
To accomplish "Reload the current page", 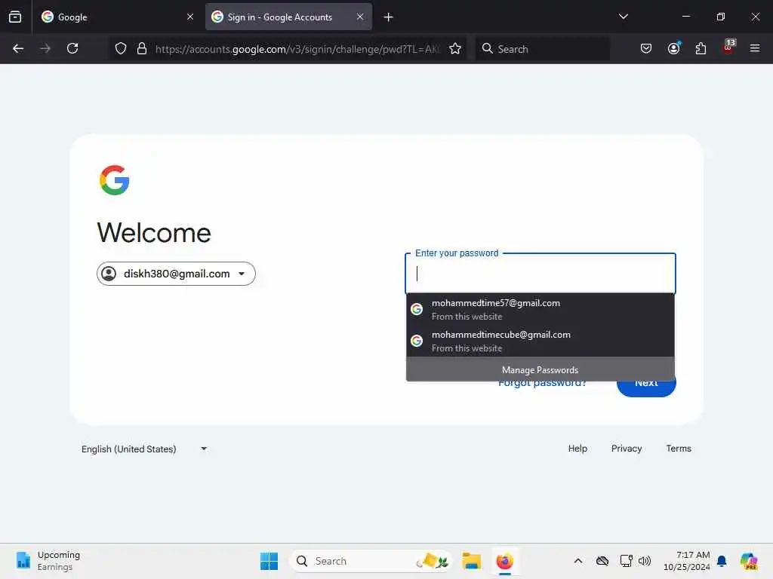I will click(x=72, y=48).
